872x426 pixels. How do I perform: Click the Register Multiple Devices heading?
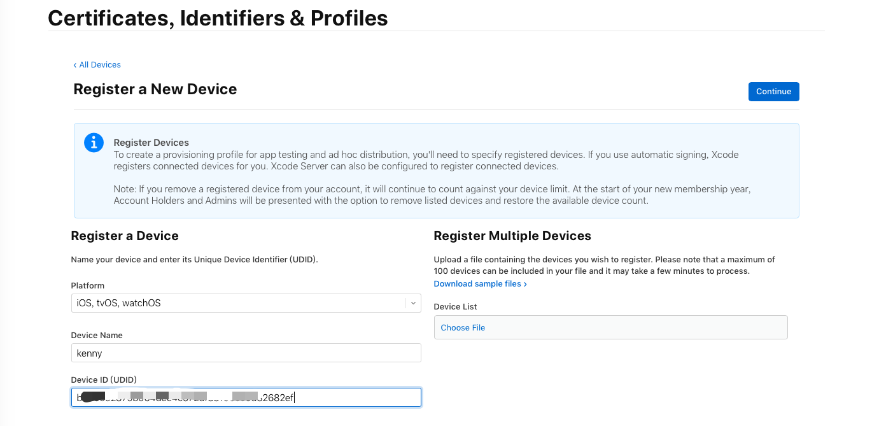point(512,236)
